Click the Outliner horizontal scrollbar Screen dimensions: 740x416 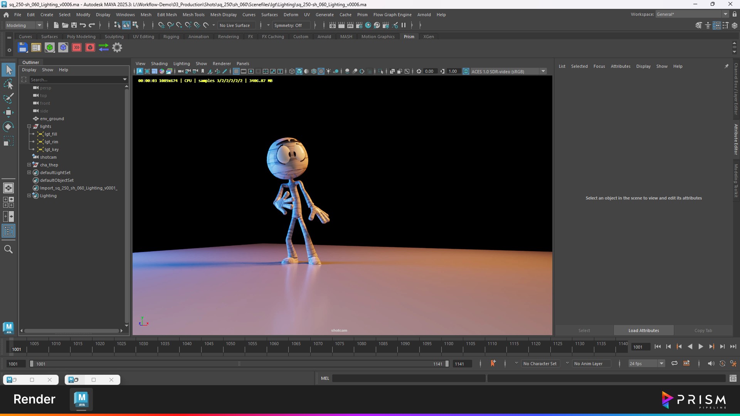(72, 330)
